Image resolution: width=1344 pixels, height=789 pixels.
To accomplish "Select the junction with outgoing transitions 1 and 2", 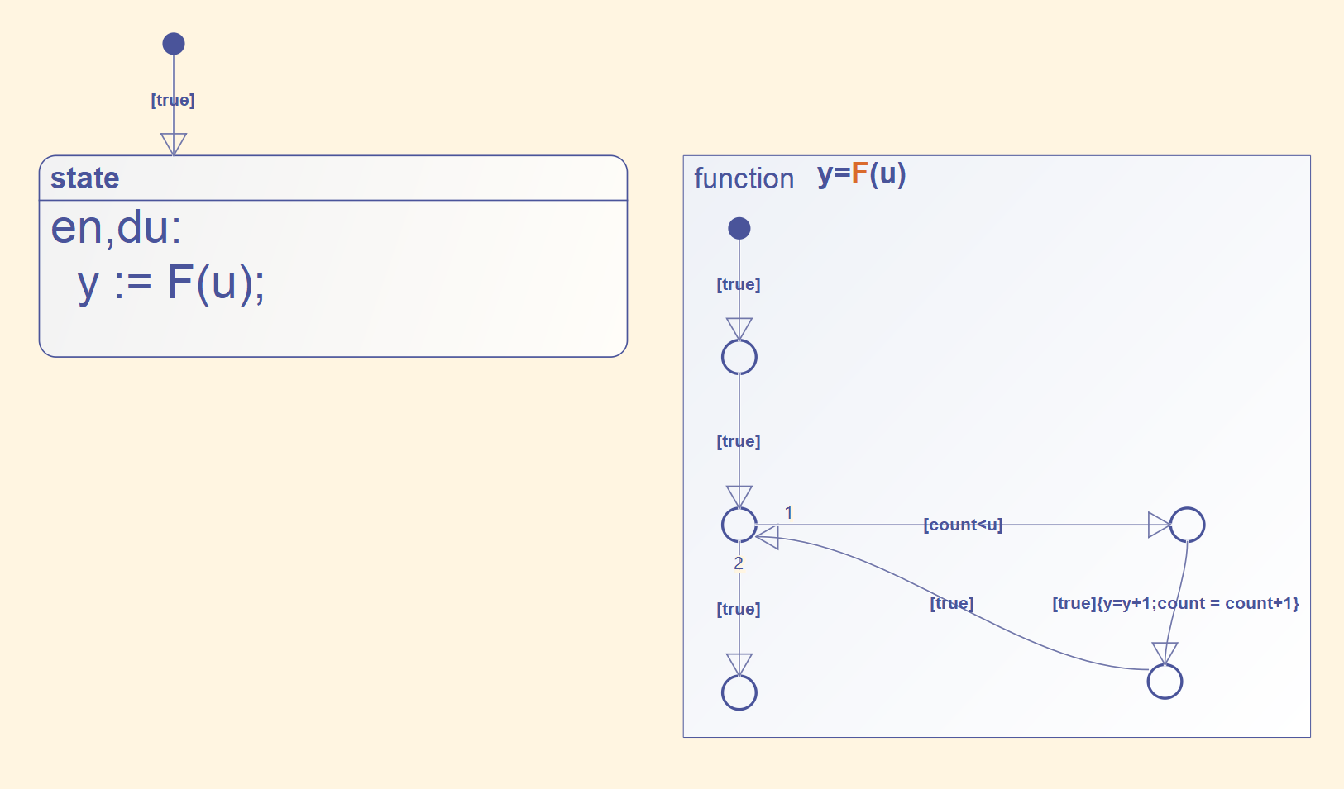I will (x=739, y=525).
